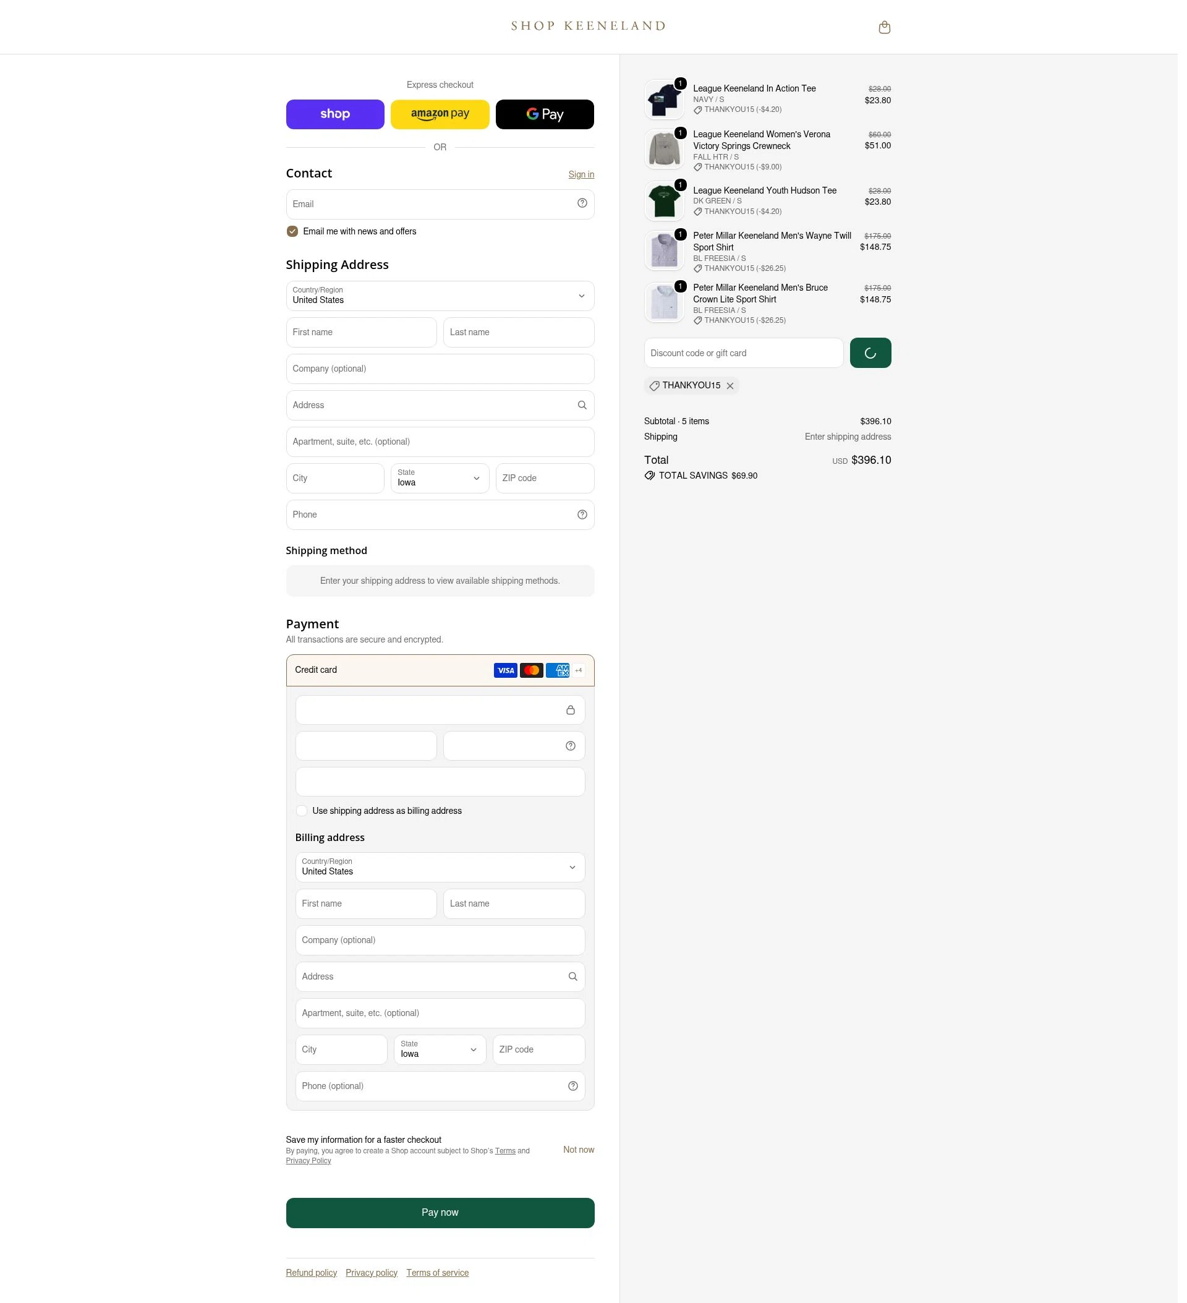Open the billing State dropdown

pyautogui.click(x=443, y=1057)
